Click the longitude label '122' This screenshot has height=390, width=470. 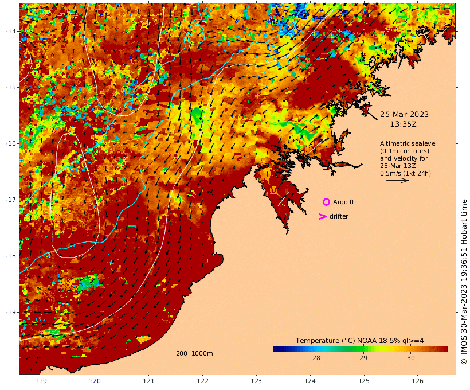[203, 381]
